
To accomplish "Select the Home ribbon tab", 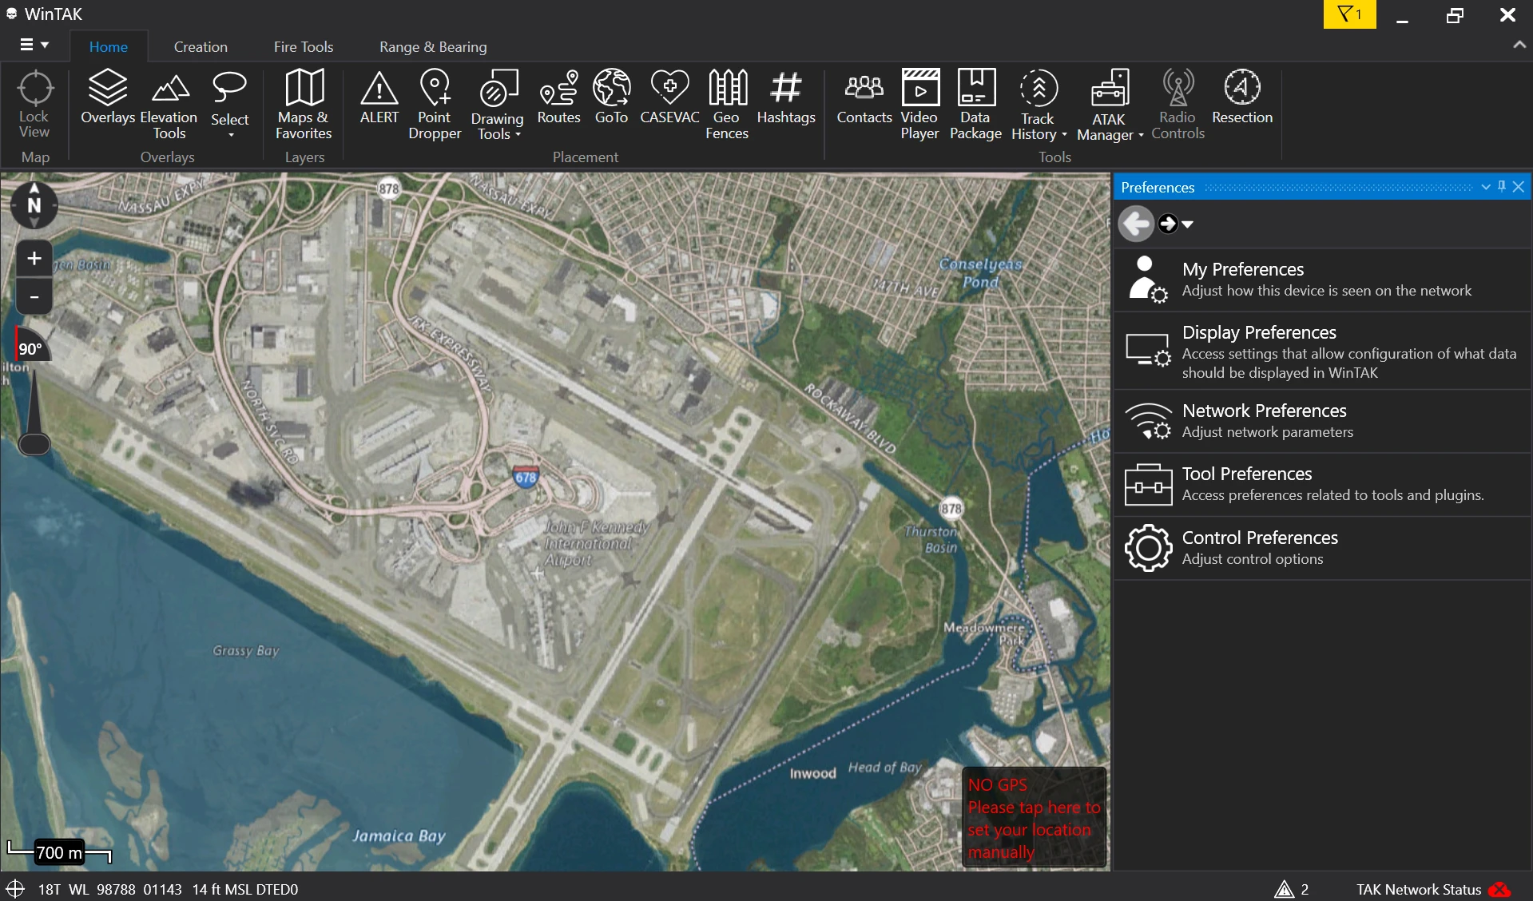I will [109, 47].
